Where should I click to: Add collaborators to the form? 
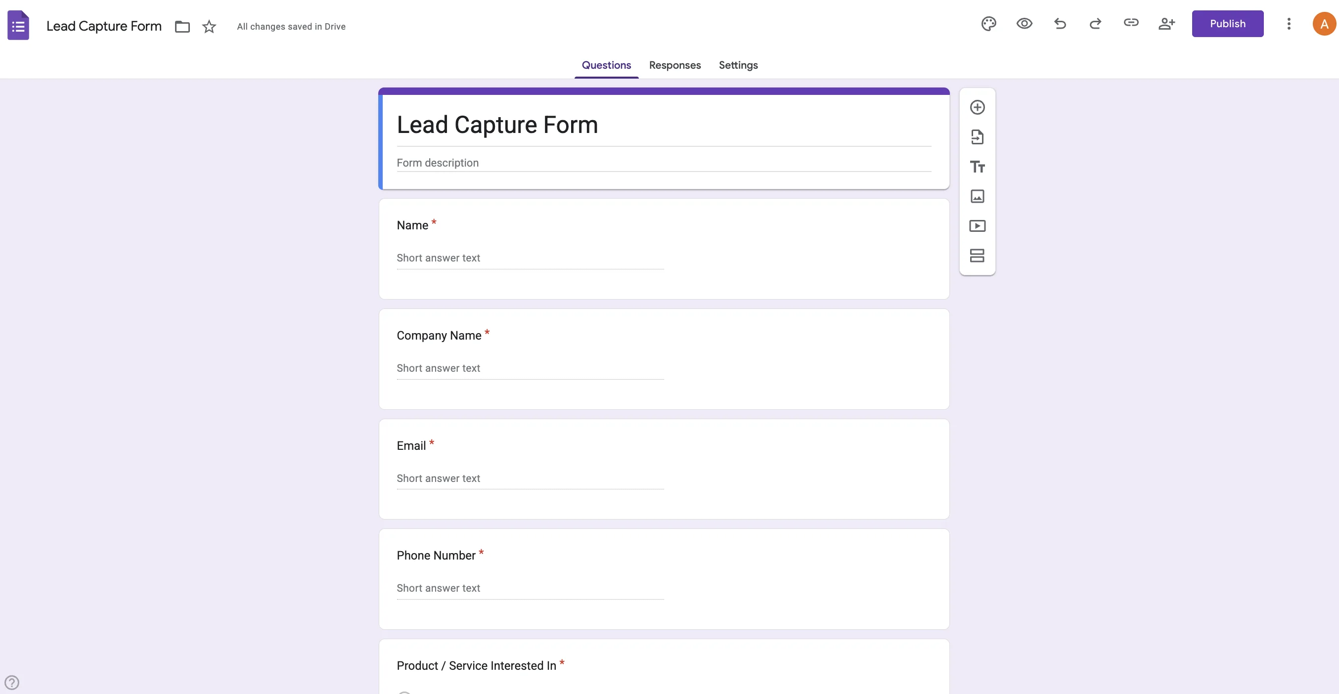pos(1167,24)
